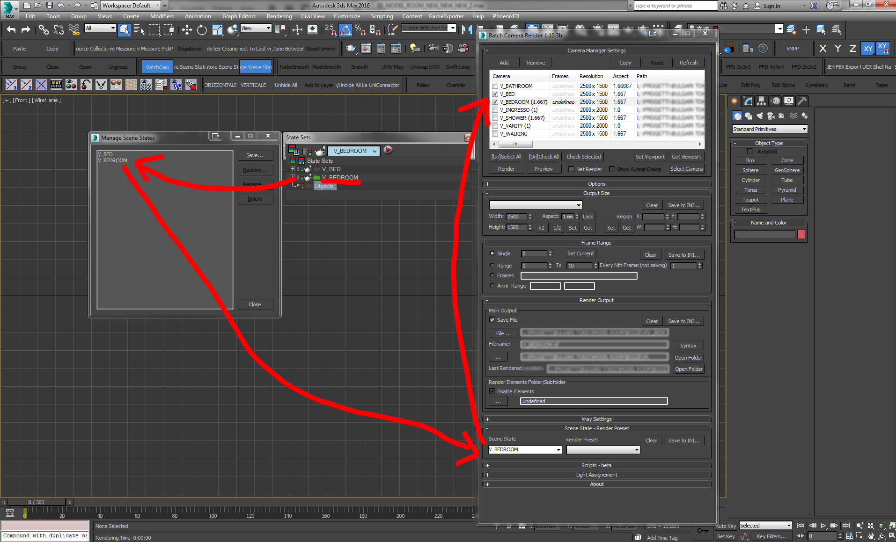Activate the Unlink Selection tool
The height and width of the screenshot is (542, 896).
pyautogui.click(x=59, y=30)
